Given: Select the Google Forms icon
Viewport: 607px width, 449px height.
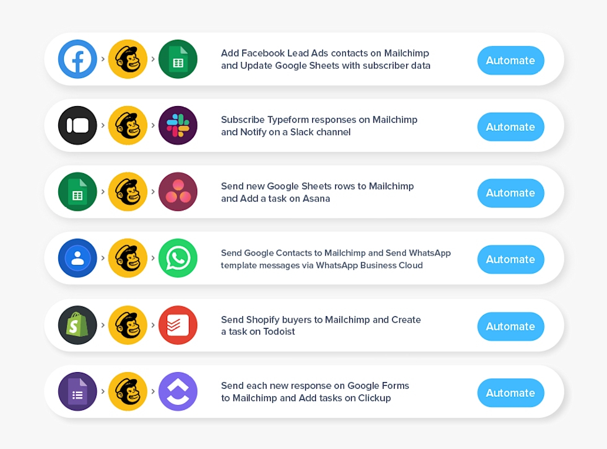Looking at the screenshot, I should pyautogui.click(x=77, y=391).
